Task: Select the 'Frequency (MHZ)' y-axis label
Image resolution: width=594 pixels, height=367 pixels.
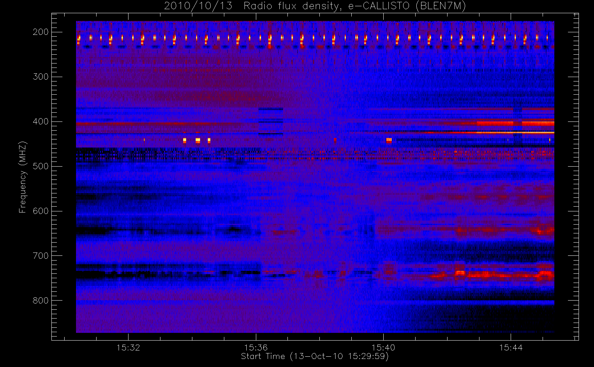Action: (x=23, y=177)
